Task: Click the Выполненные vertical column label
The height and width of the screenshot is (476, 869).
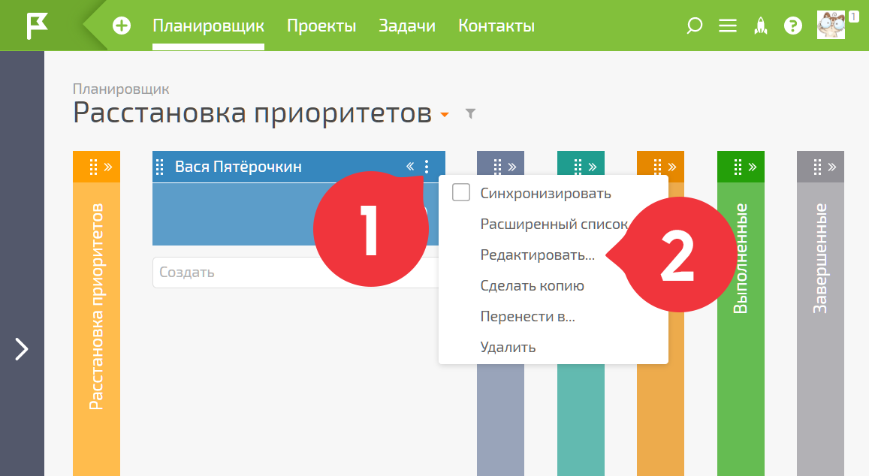Action: [741, 258]
